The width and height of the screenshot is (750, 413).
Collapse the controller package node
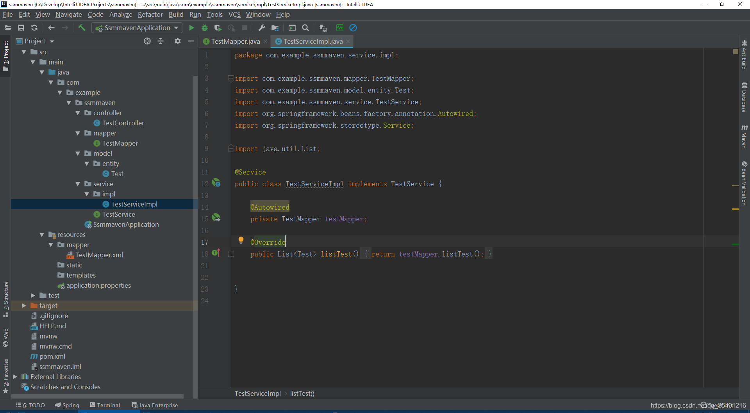point(78,113)
